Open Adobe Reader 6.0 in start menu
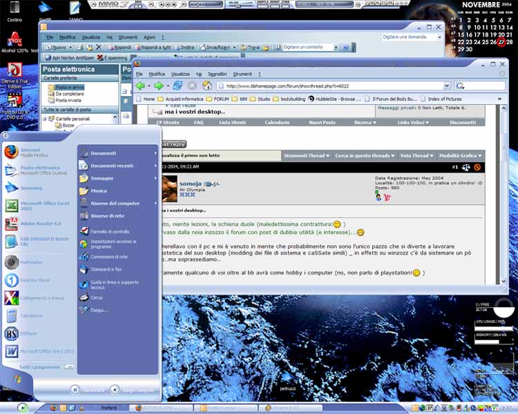The height and width of the screenshot is (414, 518). pyautogui.click(x=33, y=224)
